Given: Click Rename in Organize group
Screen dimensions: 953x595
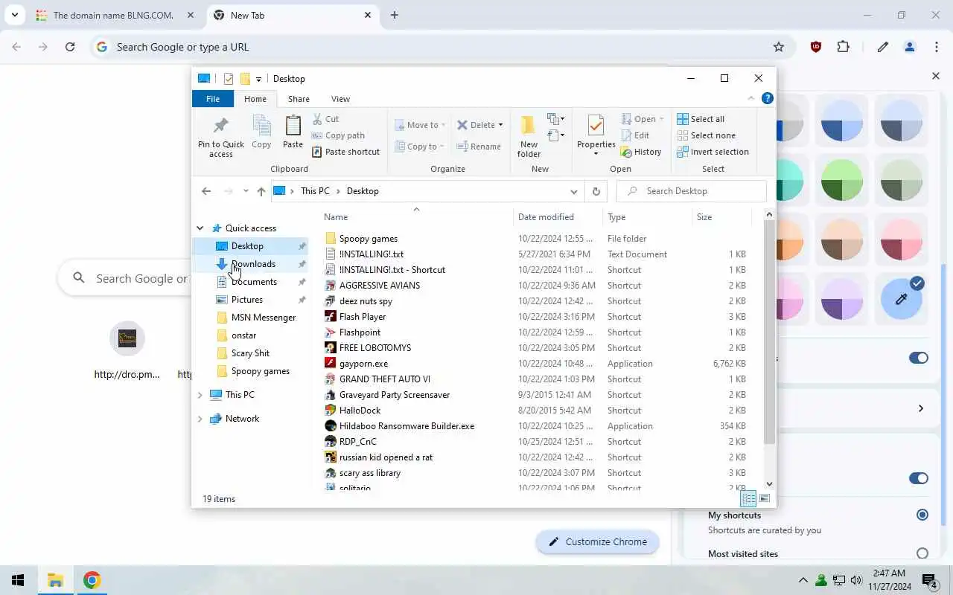Looking at the screenshot, I should coord(479,147).
